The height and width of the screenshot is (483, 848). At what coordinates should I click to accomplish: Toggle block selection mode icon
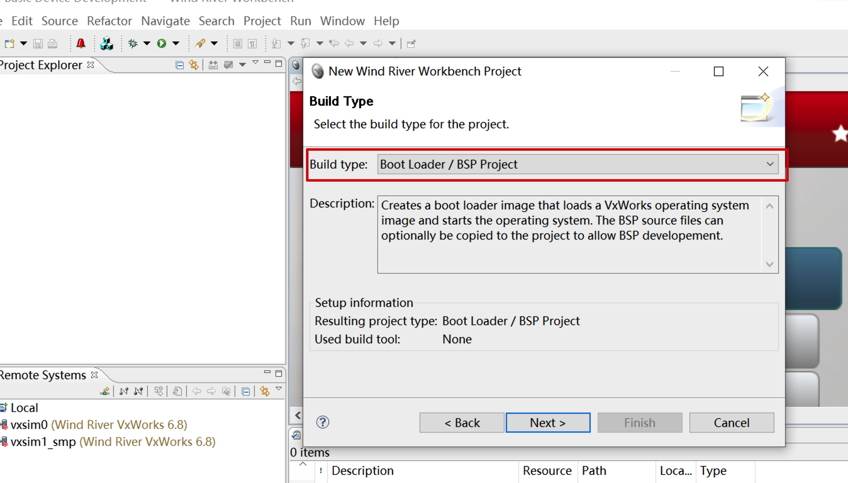click(237, 43)
